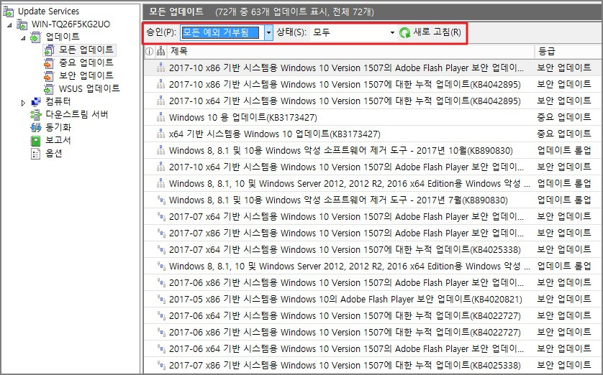The image size is (603, 375).
Task: Select 2017-06 x86 누적 업데이트(KB4022727) title
Action: pyautogui.click(x=345, y=333)
